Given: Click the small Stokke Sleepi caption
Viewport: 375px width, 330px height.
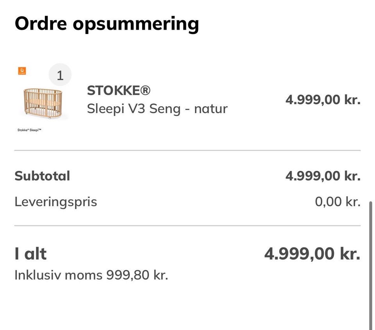Looking at the screenshot, I should pyautogui.click(x=29, y=130).
